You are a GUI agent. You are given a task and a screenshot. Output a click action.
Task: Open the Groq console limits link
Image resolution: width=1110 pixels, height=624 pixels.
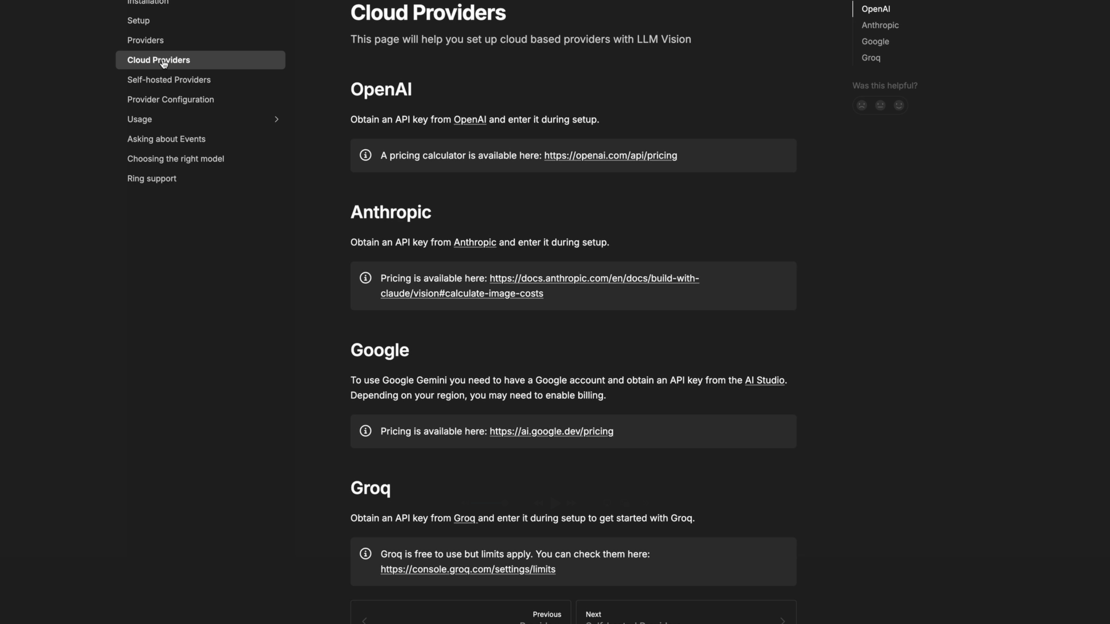[x=468, y=569]
